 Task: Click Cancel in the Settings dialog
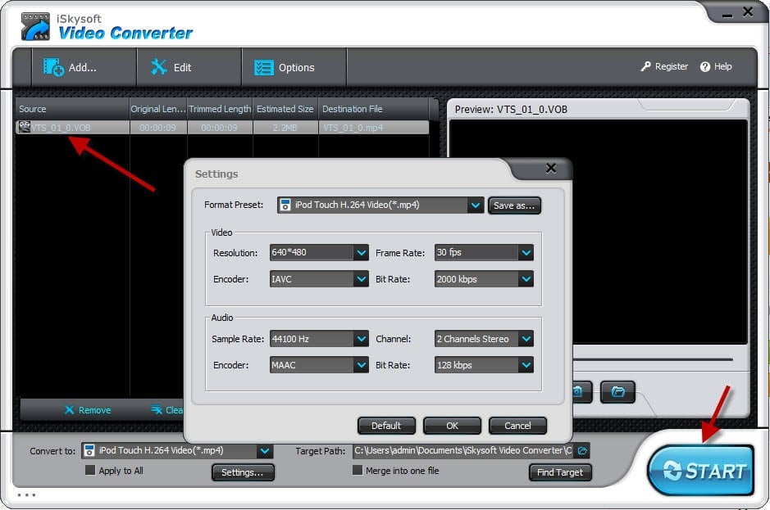tap(517, 426)
